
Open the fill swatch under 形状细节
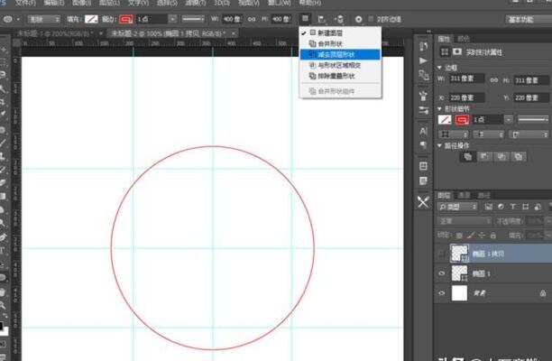tap(445, 120)
